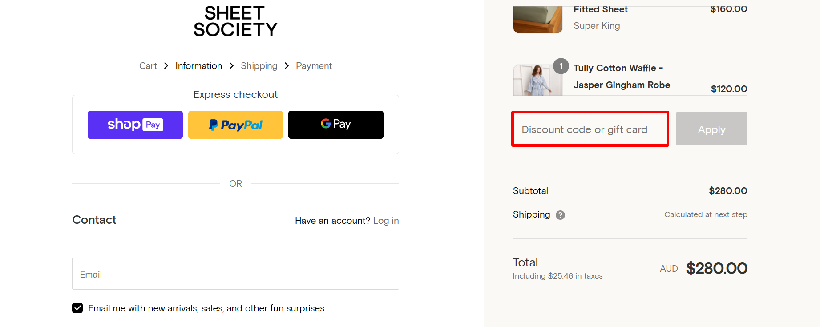Apply the discount code

(711, 129)
